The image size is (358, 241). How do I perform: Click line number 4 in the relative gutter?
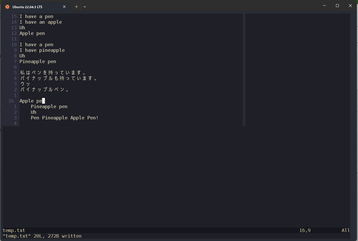coord(15,123)
